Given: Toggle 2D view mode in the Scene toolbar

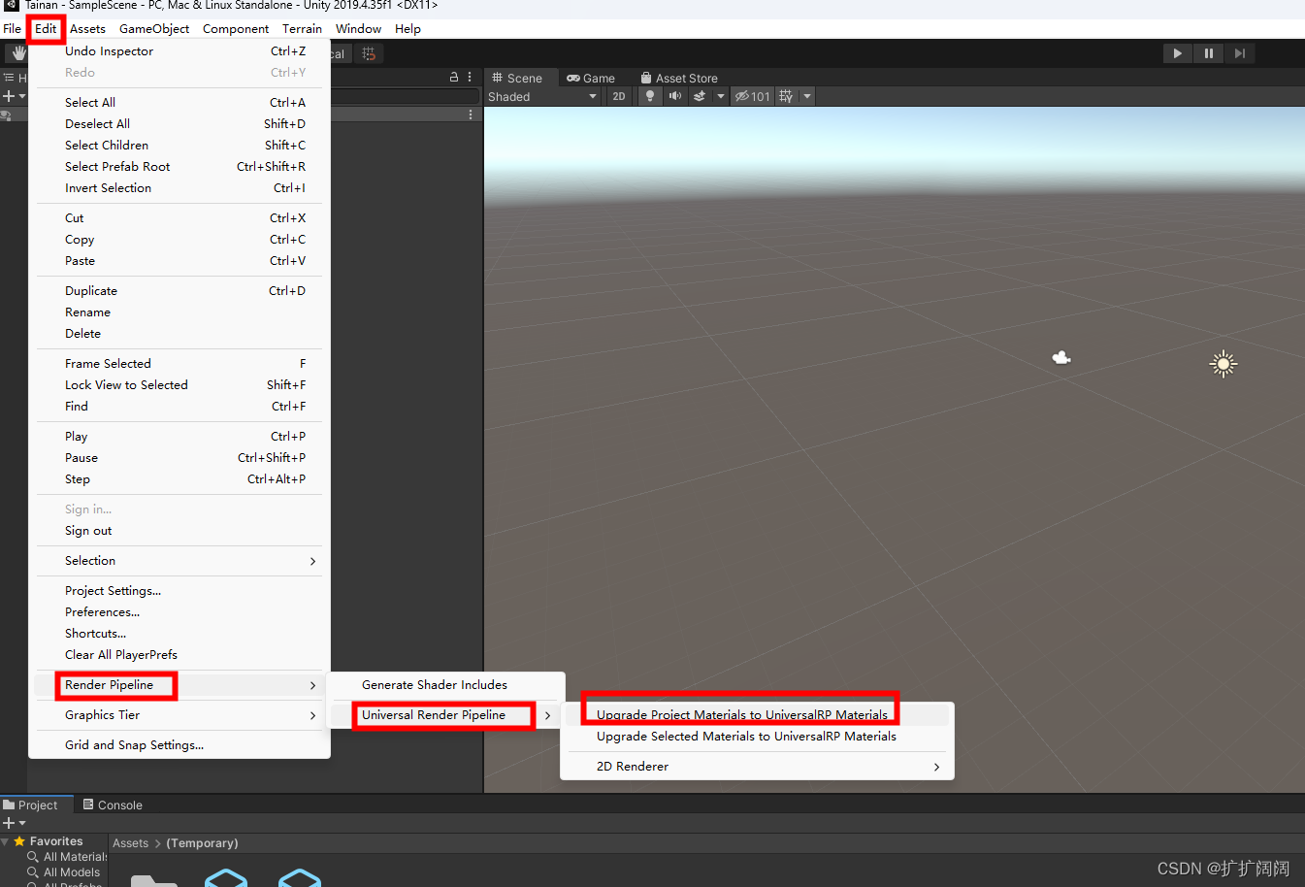Looking at the screenshot, I should point(619,96).
